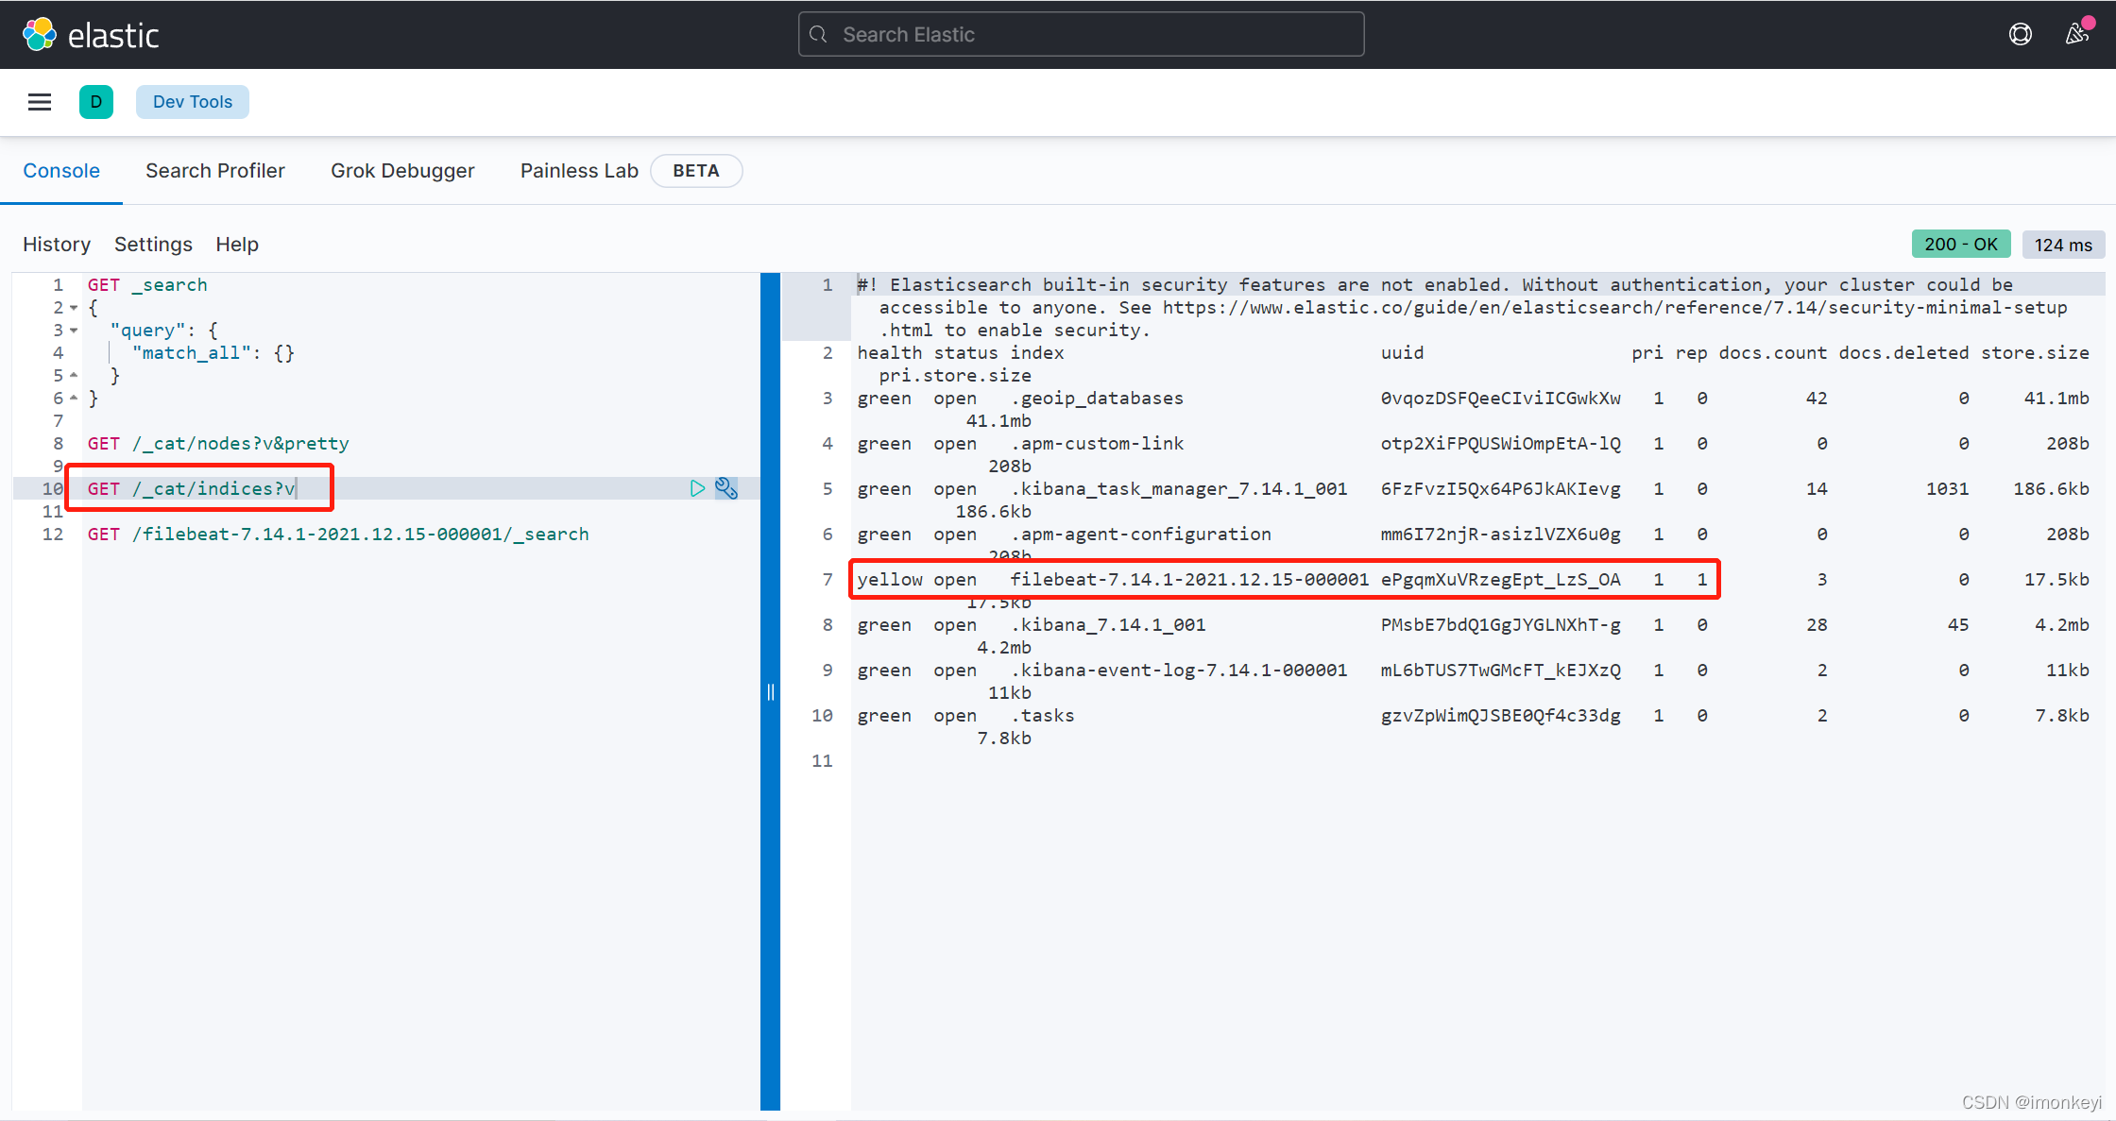Open console Settings
The height and width of the screenshot is (1121, 2116).
153,245
